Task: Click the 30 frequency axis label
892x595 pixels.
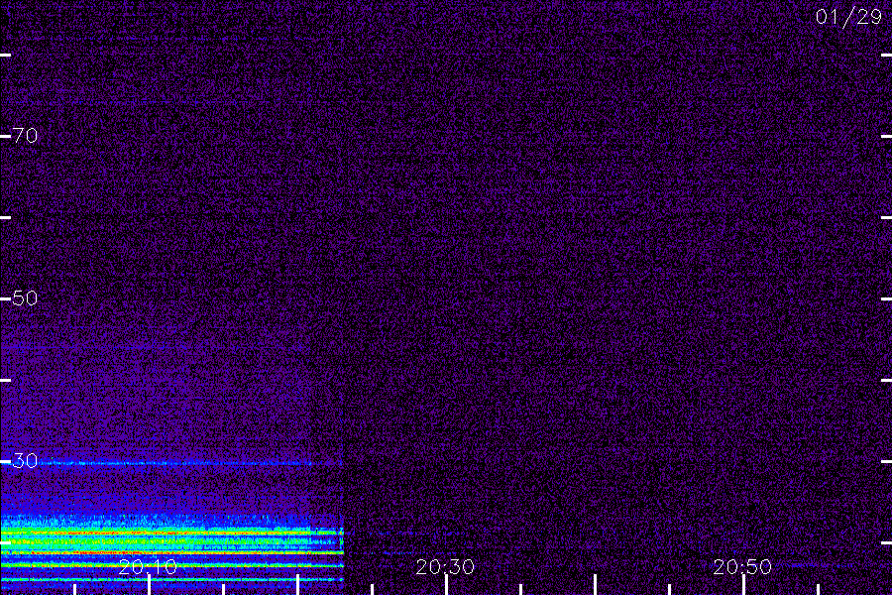Action: [25, 460]
